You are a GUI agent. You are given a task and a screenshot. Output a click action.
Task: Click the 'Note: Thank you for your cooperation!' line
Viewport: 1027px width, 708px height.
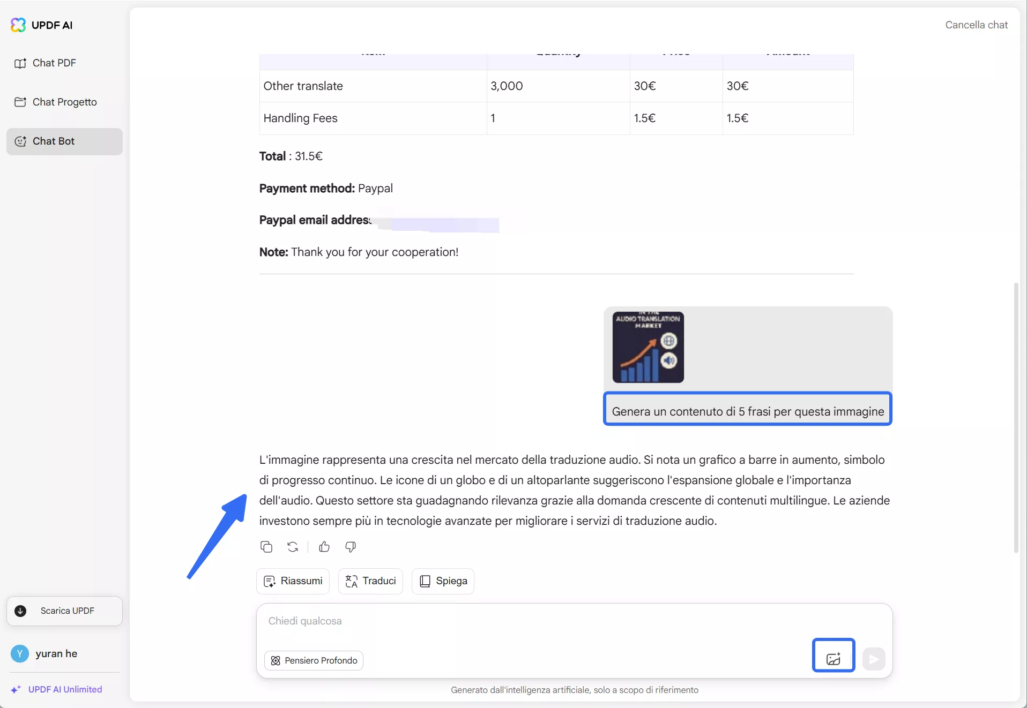359,252
